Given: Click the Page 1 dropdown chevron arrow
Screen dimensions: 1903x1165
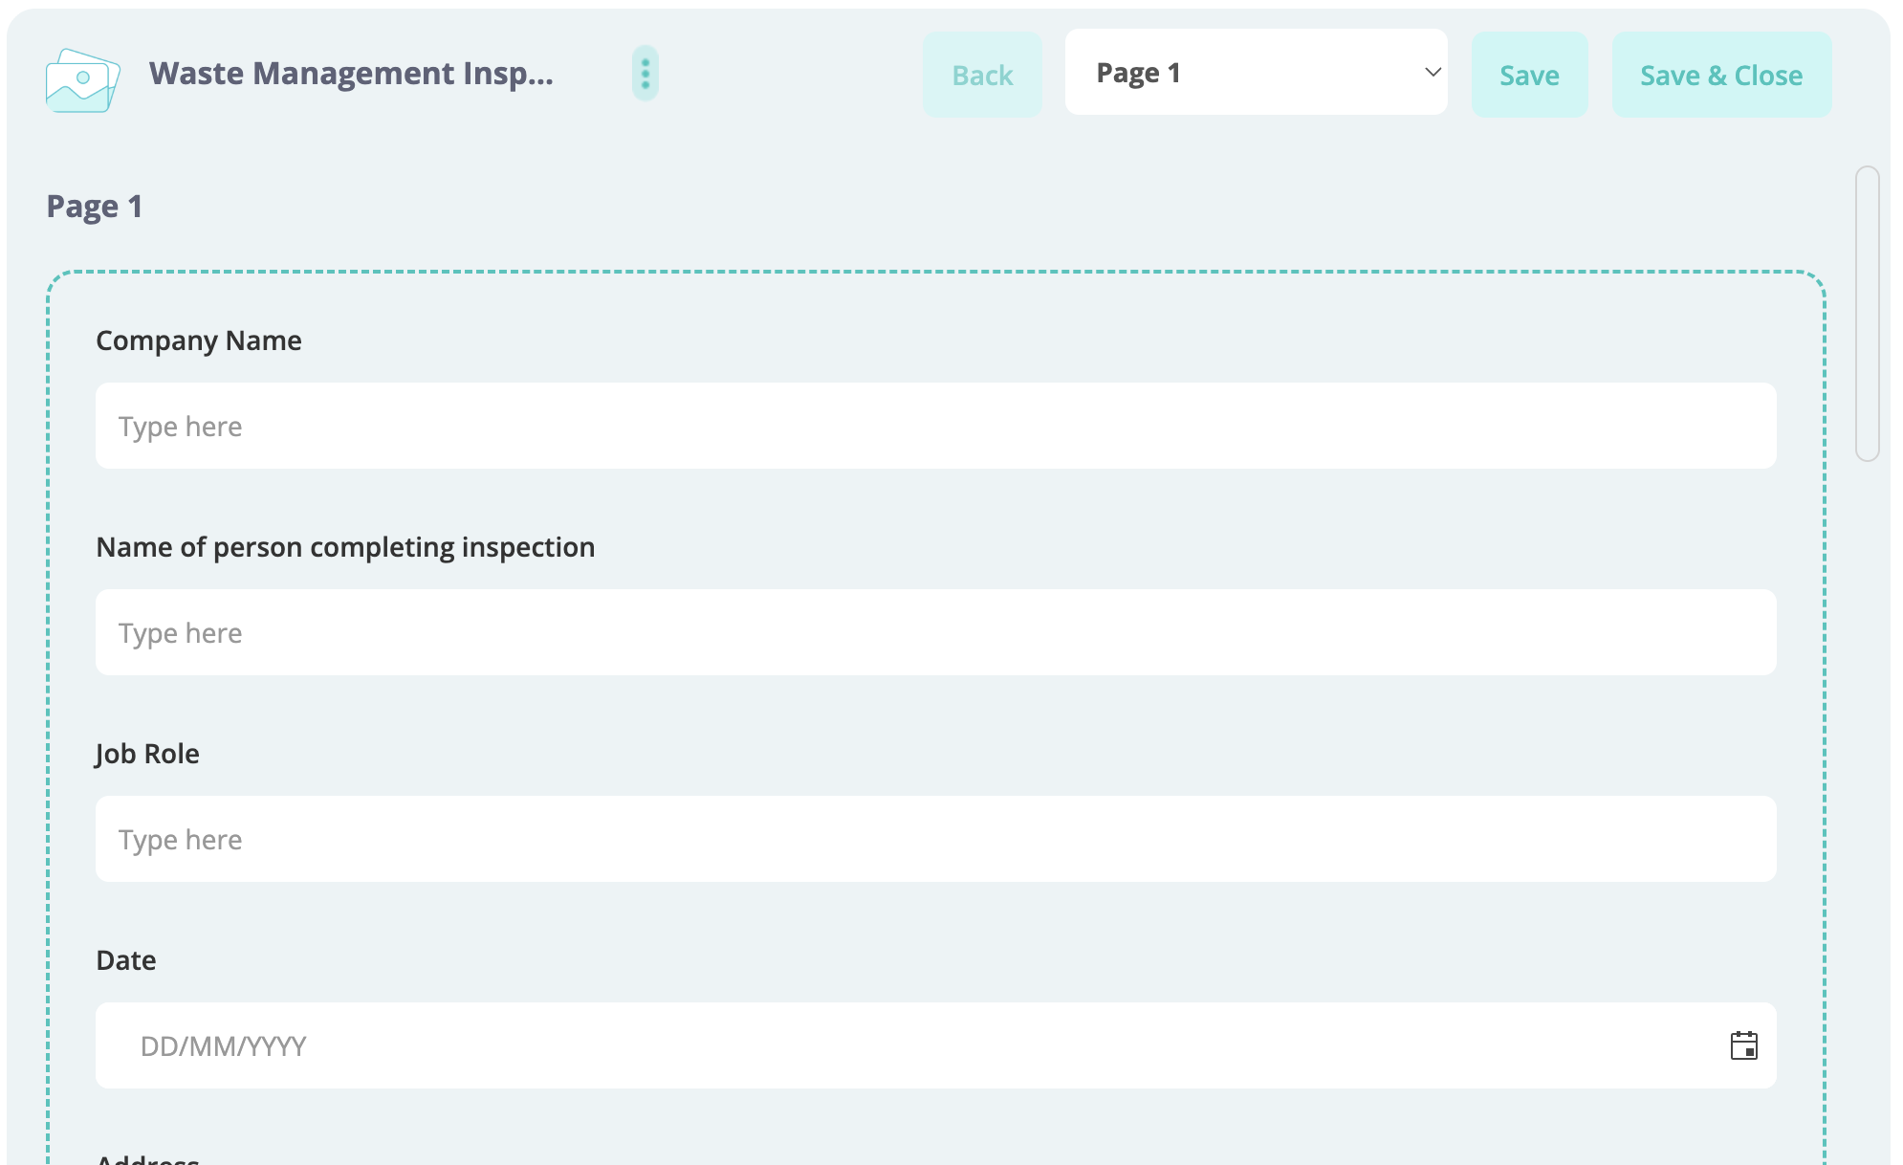Looking at the screenshot, I should (x=1432, y=73).
